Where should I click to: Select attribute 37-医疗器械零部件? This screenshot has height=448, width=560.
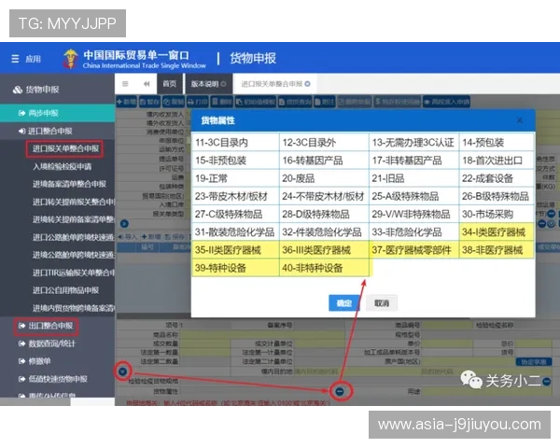point(413,250)
